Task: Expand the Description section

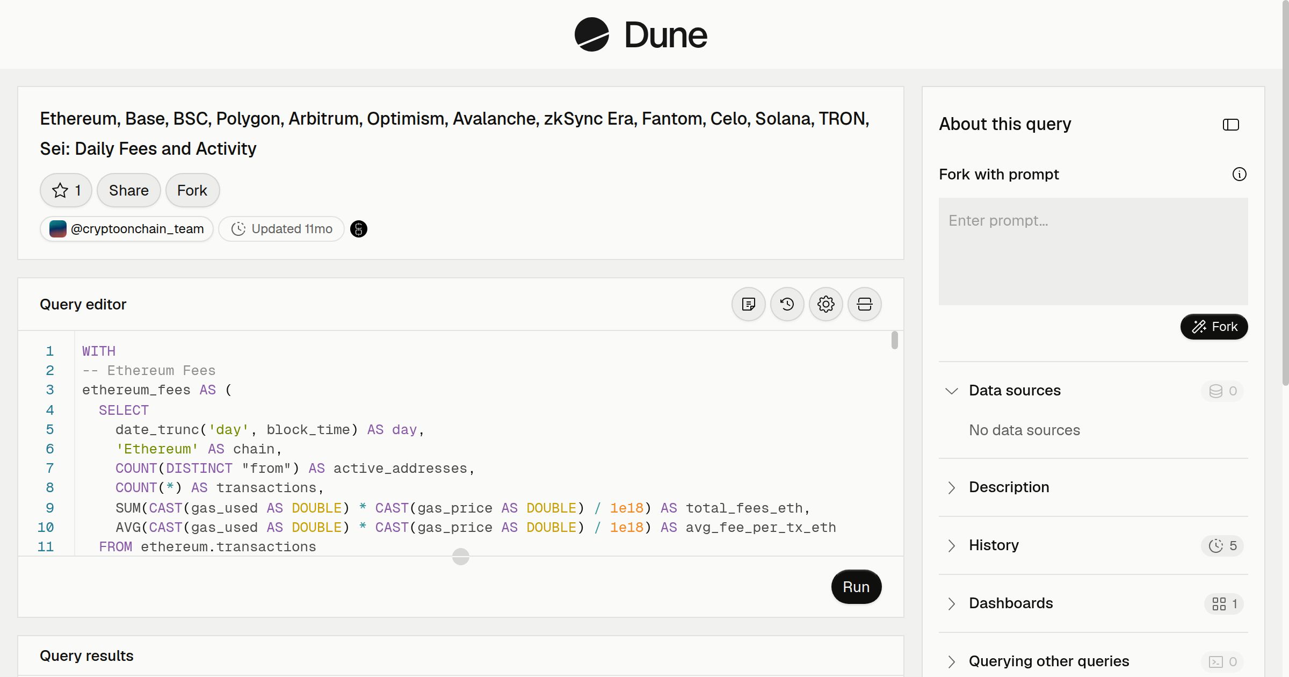Action: (952, 487)
